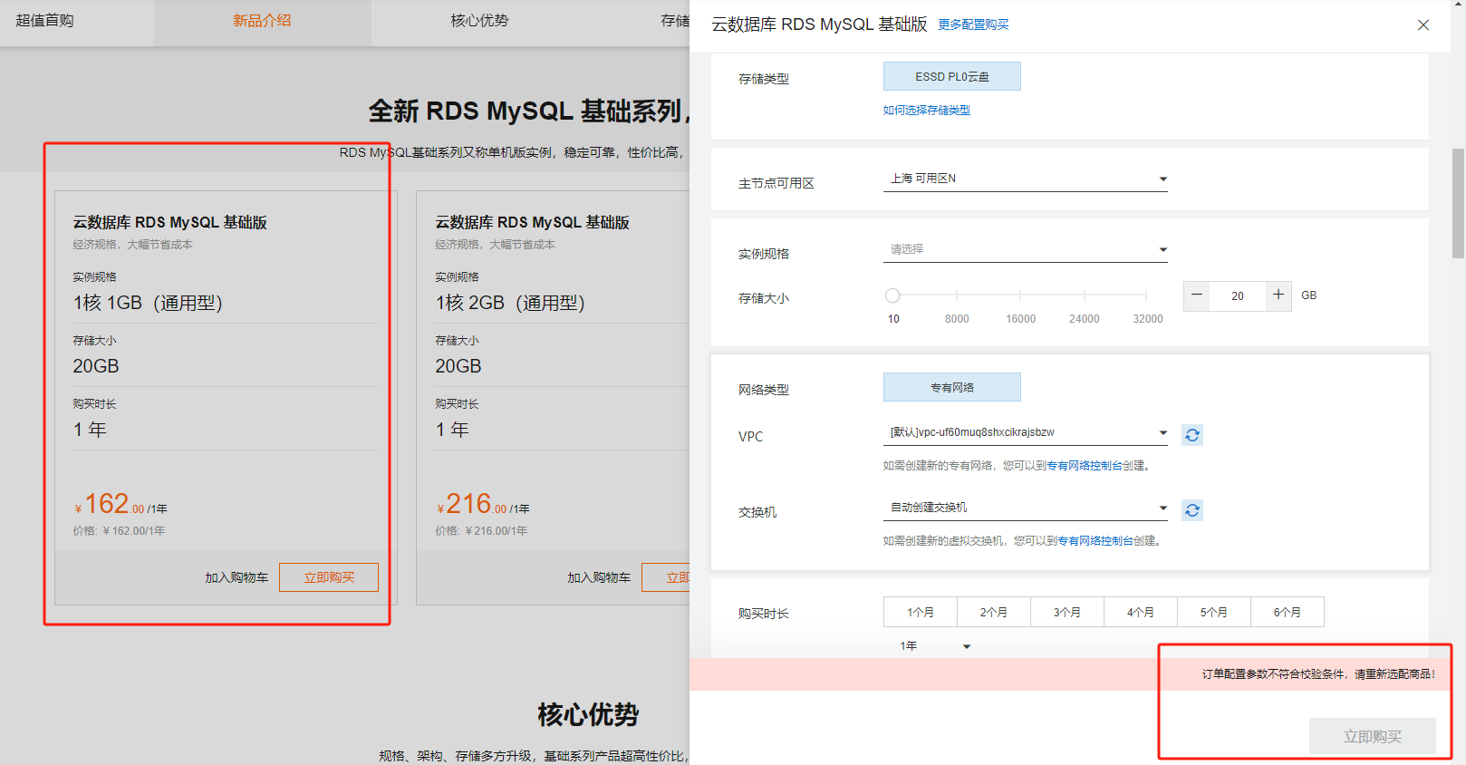1466x765 pixels.
Task: Open the 交换机 dropdown
Action: coord(1026,508)
